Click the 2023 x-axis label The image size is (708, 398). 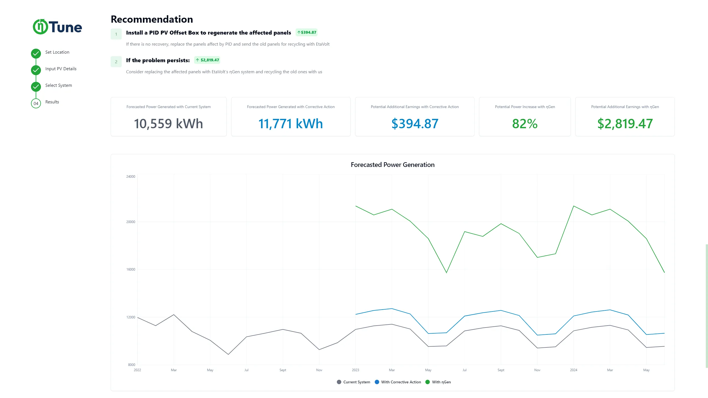(355, 370)
